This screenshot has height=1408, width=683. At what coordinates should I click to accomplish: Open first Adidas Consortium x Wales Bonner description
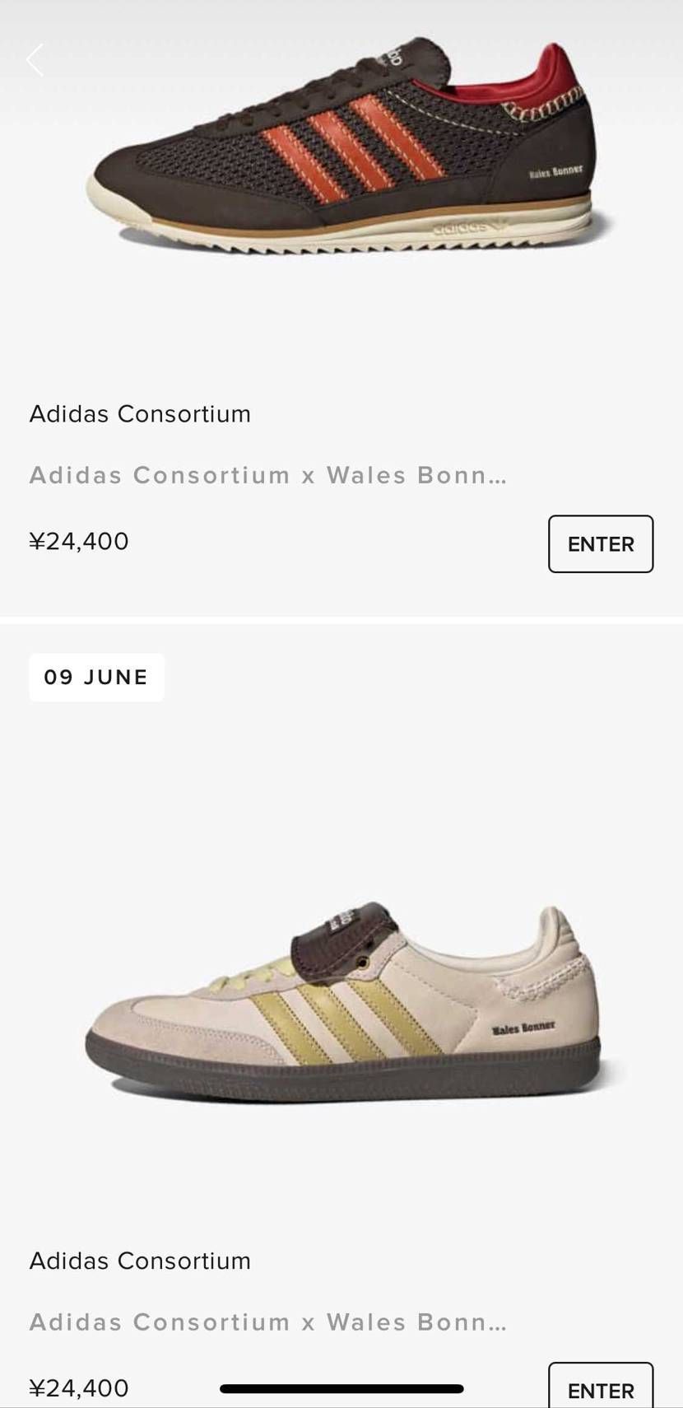267,475
